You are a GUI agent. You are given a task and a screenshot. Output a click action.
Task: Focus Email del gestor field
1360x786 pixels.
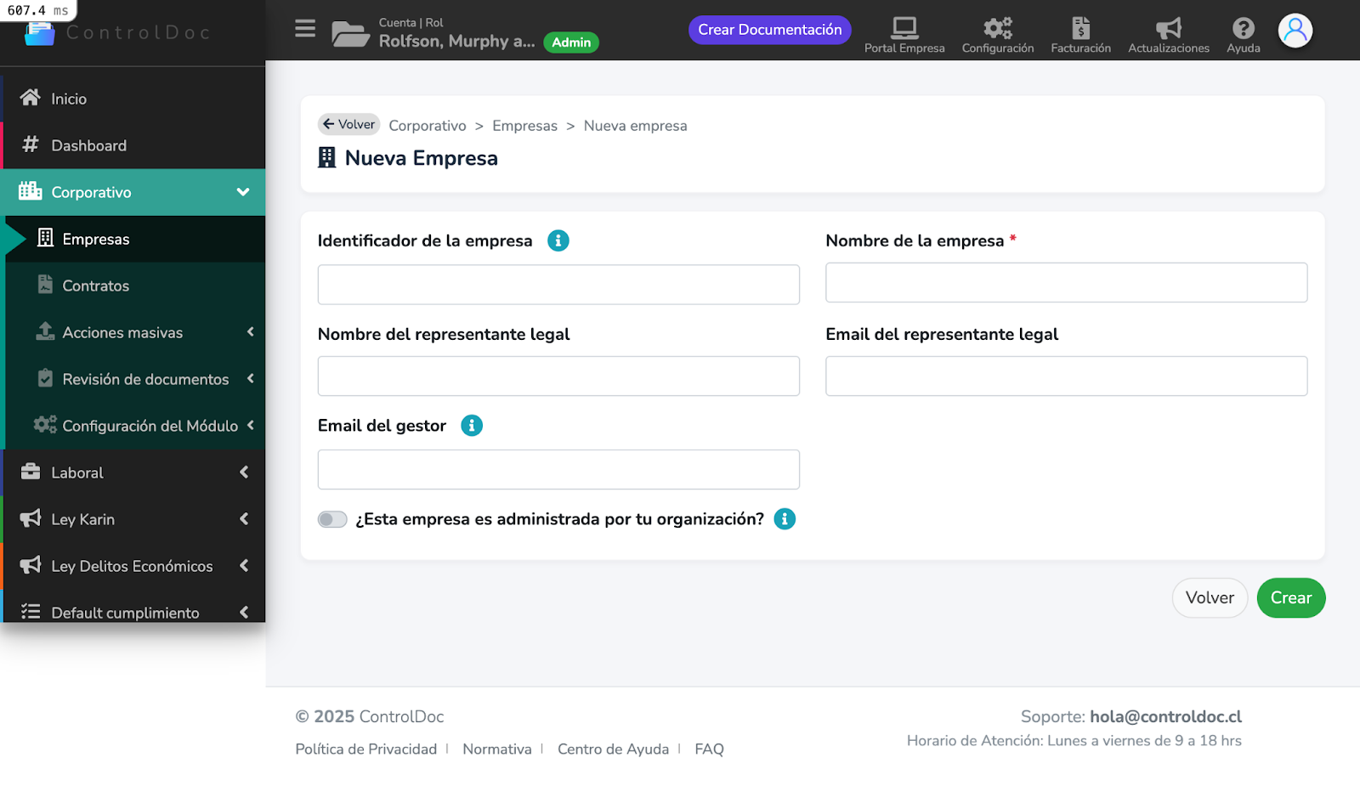coord(558,470)
